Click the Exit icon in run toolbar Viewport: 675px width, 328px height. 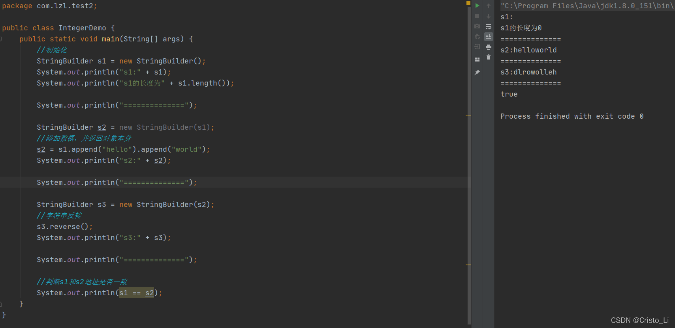point(477,47)
